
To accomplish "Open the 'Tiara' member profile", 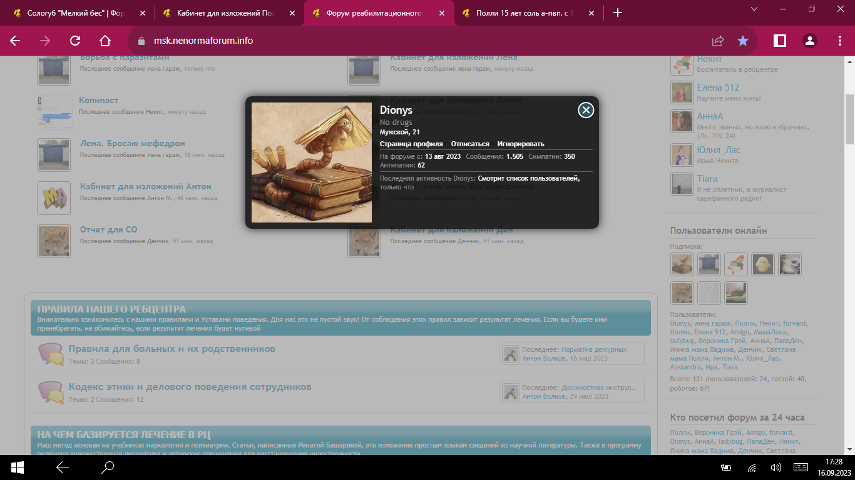I will (707, 179).
